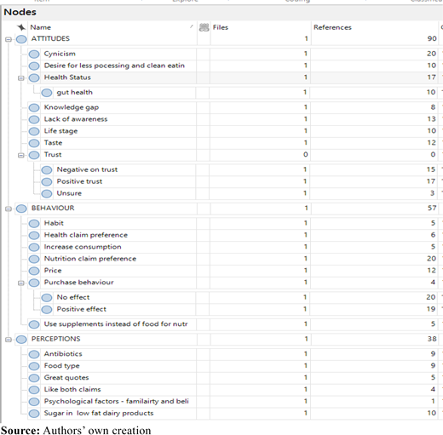The height and width of the screenshot is (435, 443).
Task: Collapse the PERCEPTIONS tree section
Action: coord(9,340)
